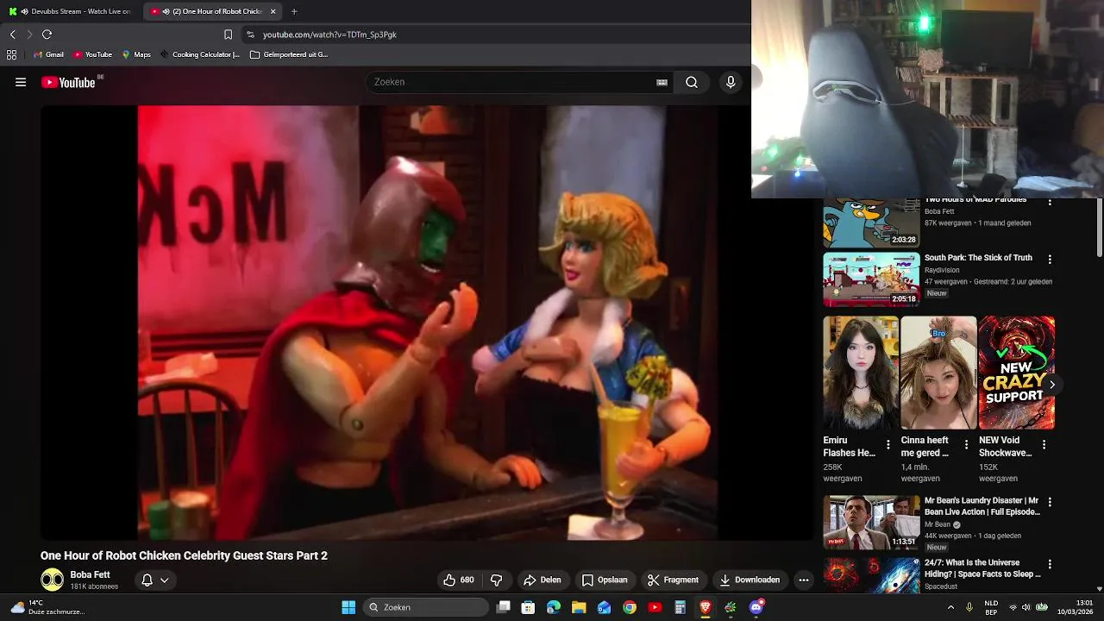Open the Gmail bookmark
The width and height of the screenshot is (1104, 621).
[48, 54]
